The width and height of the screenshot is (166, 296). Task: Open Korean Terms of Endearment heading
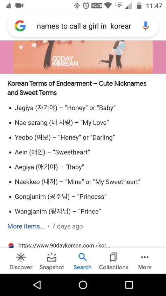77,88
